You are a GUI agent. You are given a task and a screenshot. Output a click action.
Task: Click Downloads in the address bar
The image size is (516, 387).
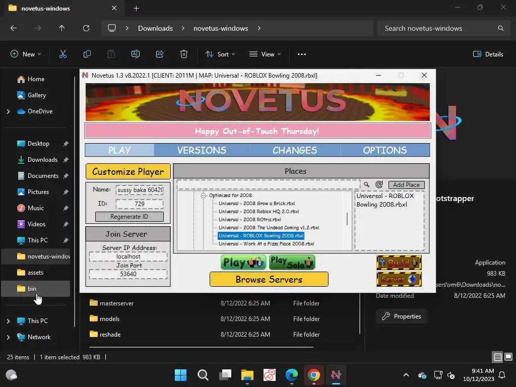tap(155, 28)
